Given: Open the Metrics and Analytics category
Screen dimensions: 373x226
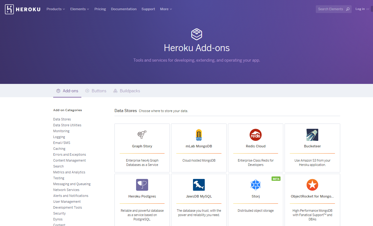Looking at the screenshot, I should 69,172.
